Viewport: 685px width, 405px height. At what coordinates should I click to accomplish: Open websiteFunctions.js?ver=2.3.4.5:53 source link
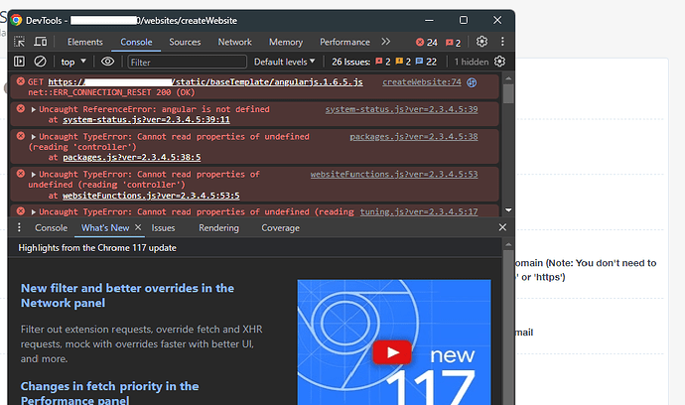click(x=394, y=175)
